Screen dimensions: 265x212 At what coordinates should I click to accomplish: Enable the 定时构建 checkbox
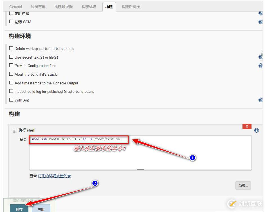(11, 13)
